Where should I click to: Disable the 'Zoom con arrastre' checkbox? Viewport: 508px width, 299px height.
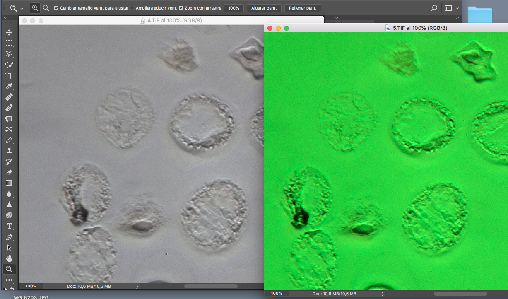click(181, 8)
